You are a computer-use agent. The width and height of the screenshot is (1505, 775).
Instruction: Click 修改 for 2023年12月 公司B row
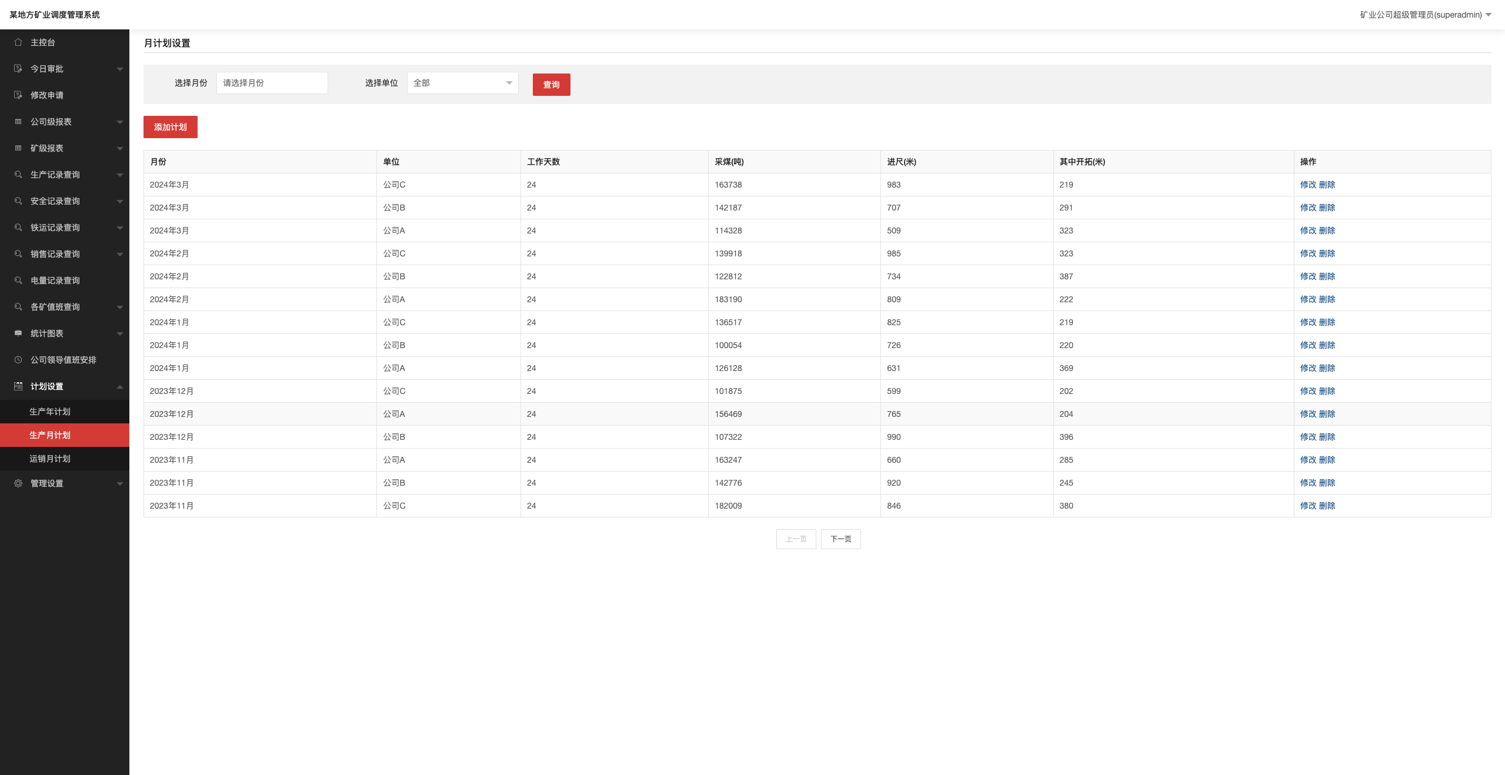(x=1308, y=437)
